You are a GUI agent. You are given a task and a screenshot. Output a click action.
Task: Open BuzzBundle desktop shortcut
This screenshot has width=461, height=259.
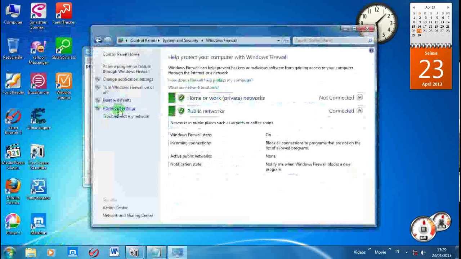click(38, 84)
